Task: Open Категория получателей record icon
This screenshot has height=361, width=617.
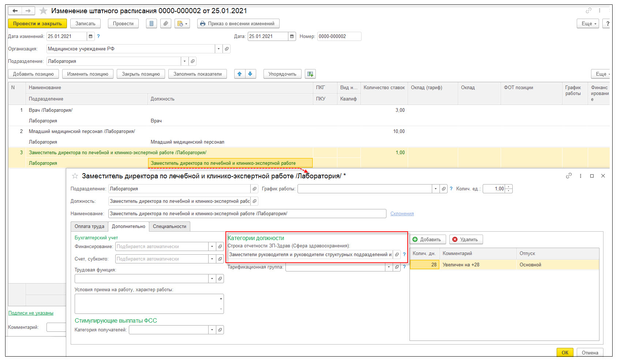Action: point(220,330)
